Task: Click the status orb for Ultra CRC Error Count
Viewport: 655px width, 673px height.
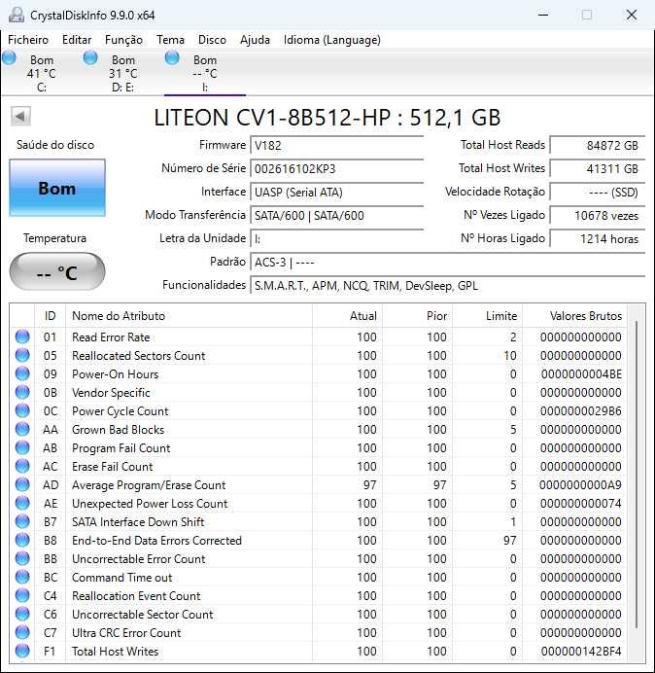Action: [x=22, y=633]
